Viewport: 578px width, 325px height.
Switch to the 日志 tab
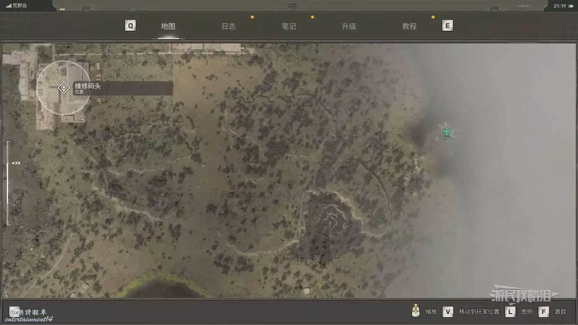(228, 26)
